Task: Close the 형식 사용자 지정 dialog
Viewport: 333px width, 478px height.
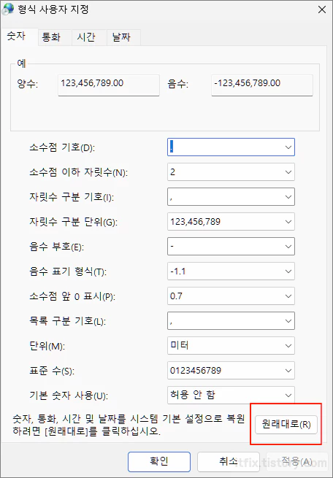Action: [322, 9]
